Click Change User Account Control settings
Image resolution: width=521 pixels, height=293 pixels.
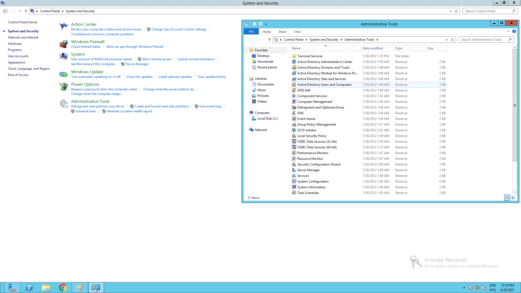tap(179, 29)
